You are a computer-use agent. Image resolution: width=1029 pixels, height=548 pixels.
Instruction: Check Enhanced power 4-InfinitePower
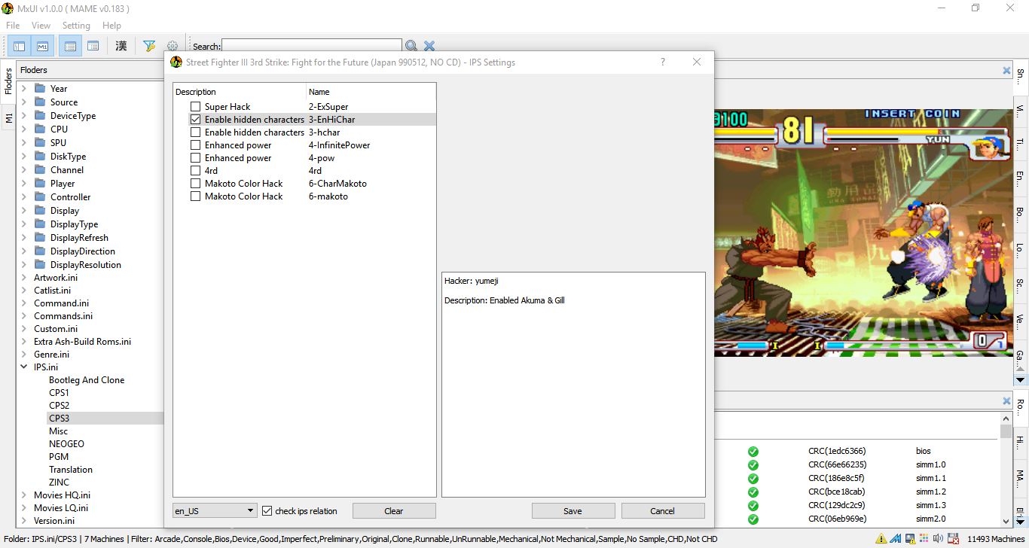[196, 145]
